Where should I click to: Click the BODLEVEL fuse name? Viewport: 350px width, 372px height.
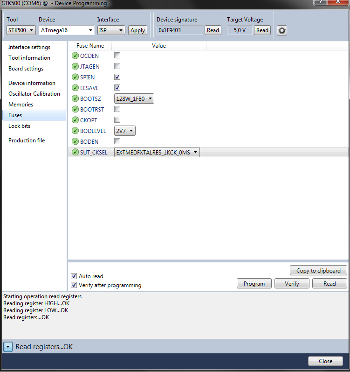click(93, 131)
